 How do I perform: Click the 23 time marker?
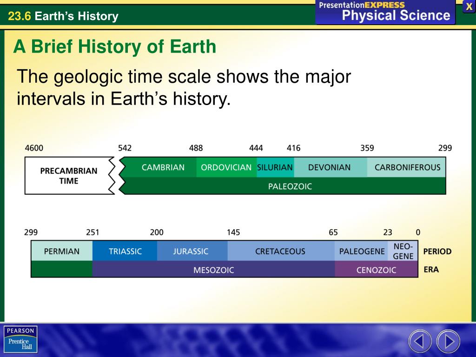point(388,232)
